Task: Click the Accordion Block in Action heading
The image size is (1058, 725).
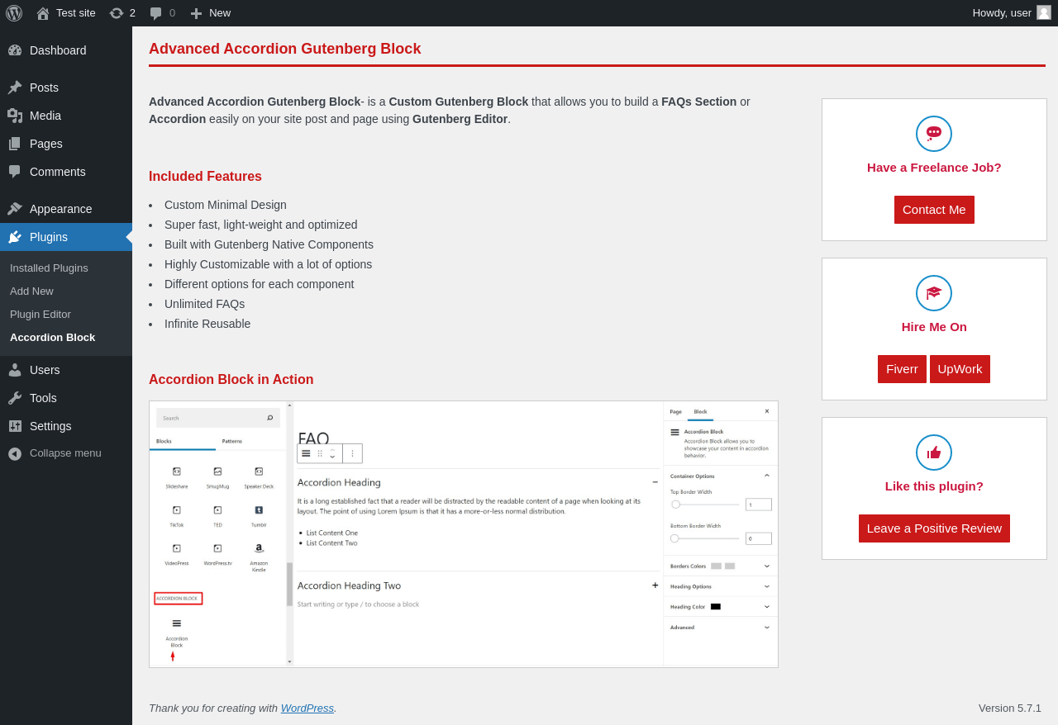Action: coord(231,380)
